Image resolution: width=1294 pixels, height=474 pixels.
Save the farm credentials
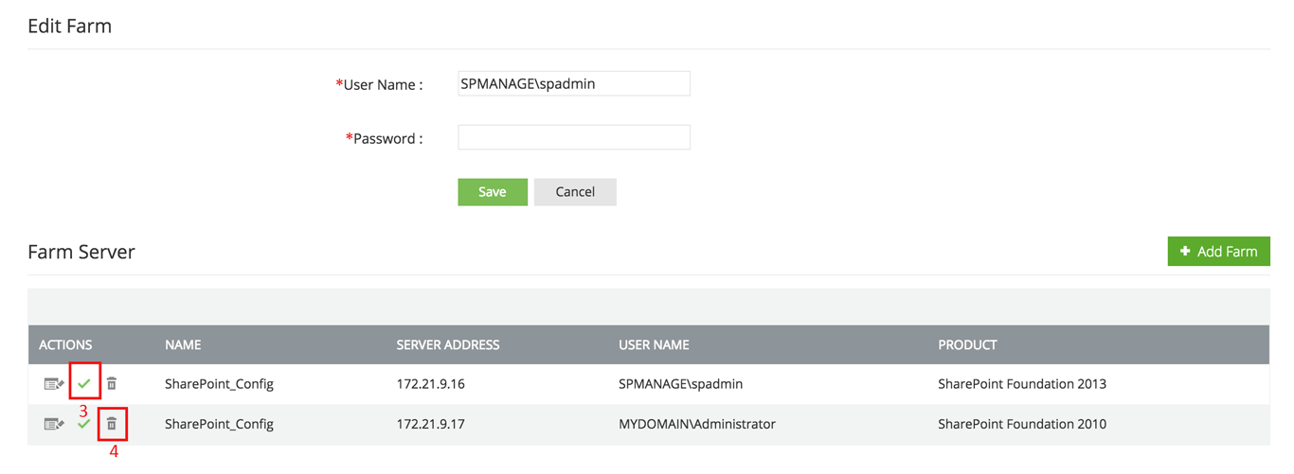[x=492, y=192]
